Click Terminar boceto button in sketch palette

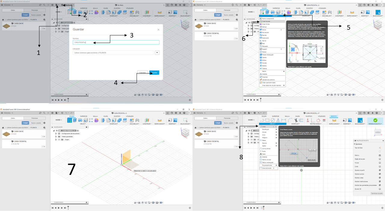[x=377, y=193]
